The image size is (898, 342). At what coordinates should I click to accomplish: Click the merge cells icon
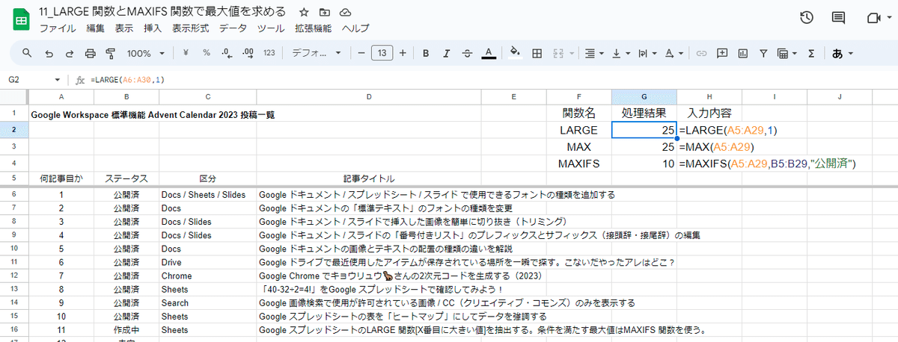(558, 53)
